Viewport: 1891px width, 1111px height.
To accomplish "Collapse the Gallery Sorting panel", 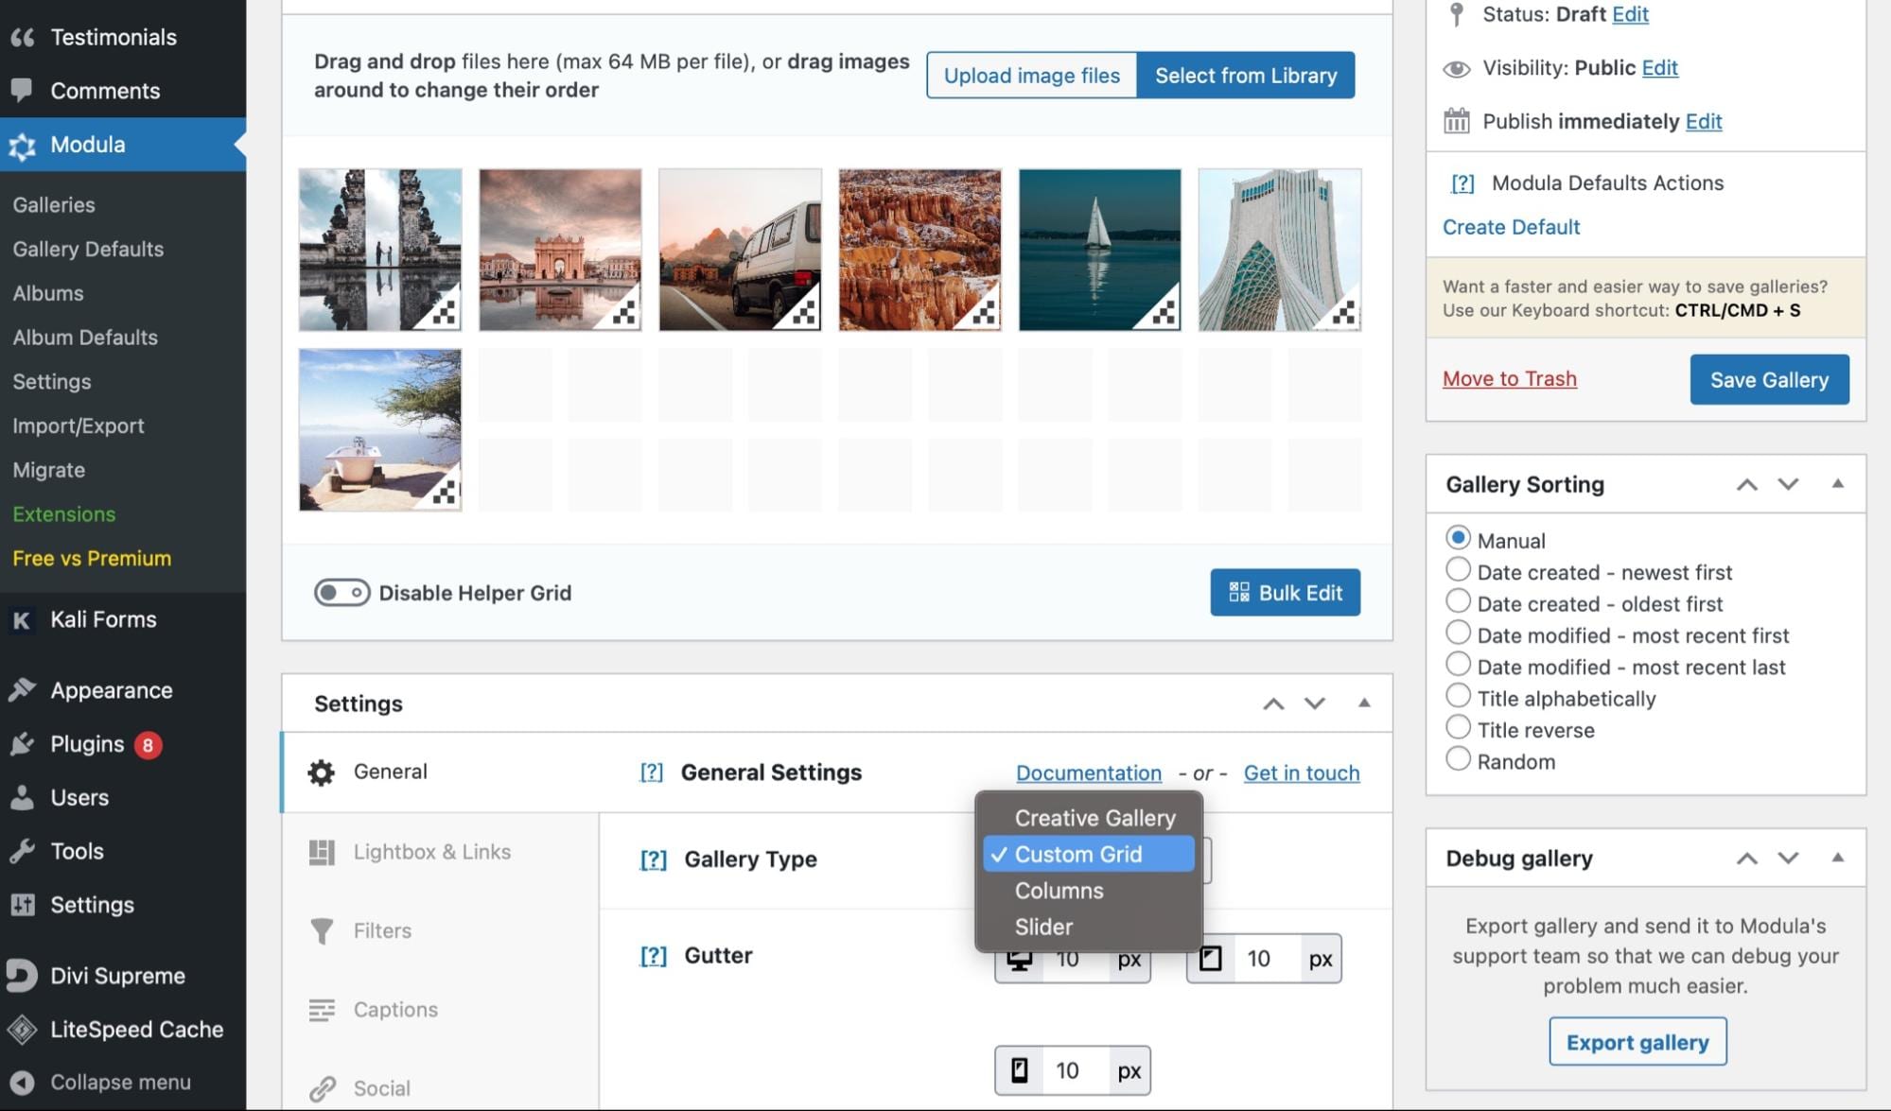I will 1838,483.
